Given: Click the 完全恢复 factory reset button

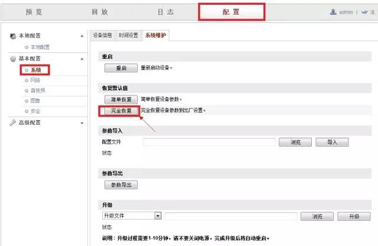Looking at the screenshot, I should (x=121, y=111).
